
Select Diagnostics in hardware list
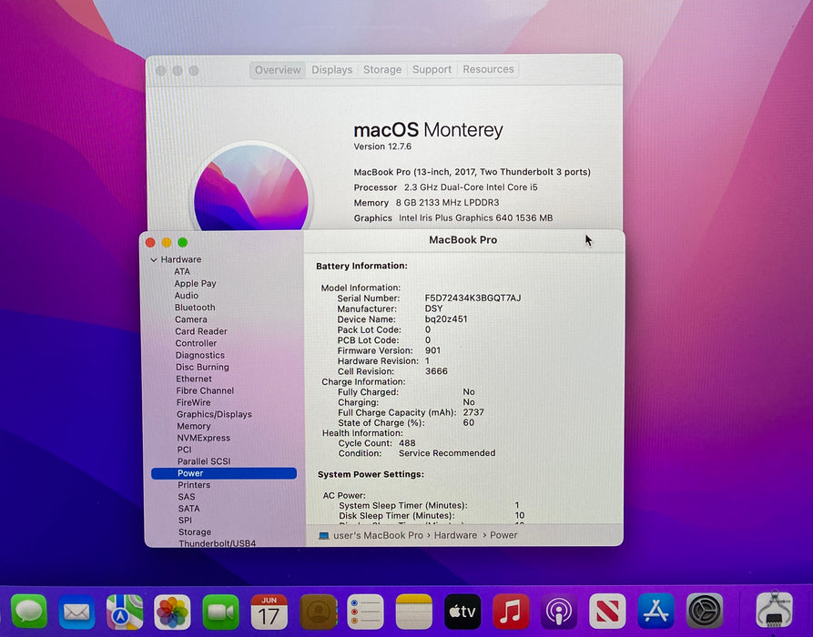[x=200, y=355]
